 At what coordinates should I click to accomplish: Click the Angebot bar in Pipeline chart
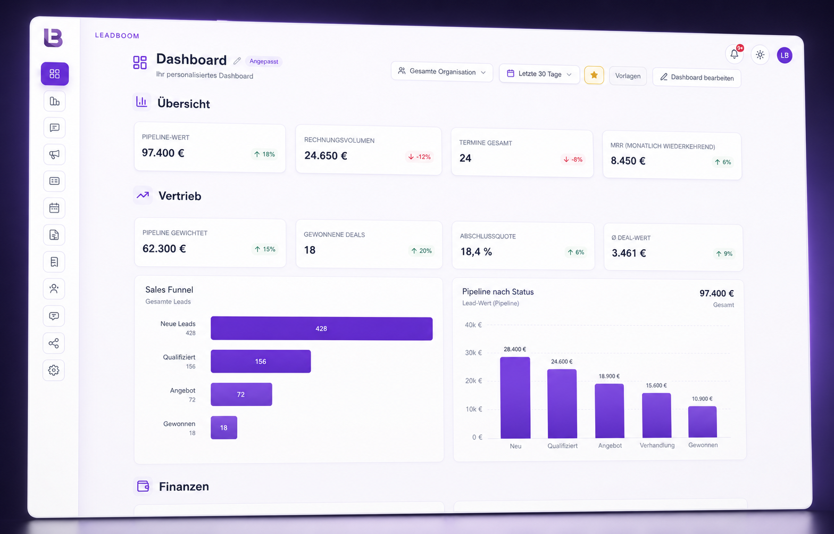pyautogui.click(x=610, y=410)
